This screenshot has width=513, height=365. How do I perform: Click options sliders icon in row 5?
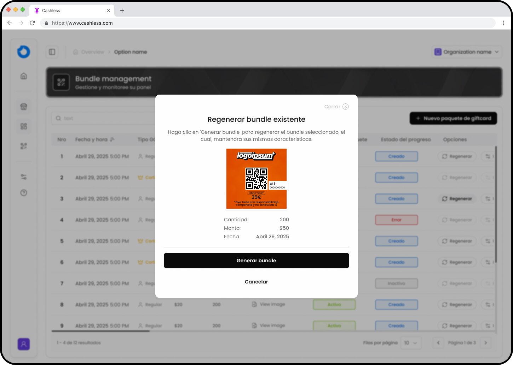coord(488,241)
